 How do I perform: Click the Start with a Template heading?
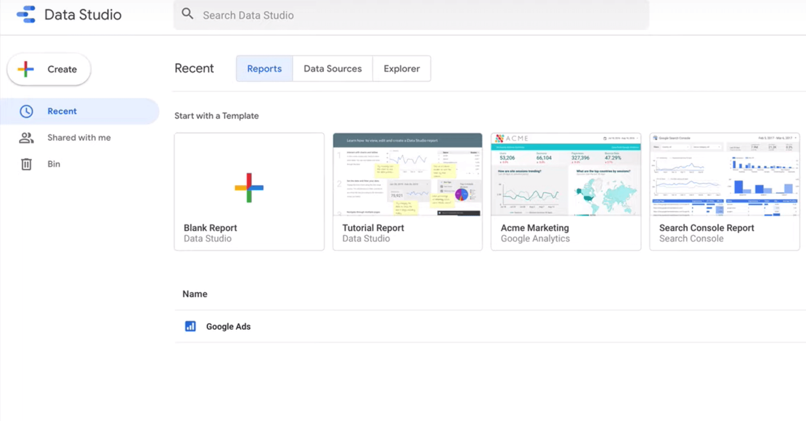point(216,116)
